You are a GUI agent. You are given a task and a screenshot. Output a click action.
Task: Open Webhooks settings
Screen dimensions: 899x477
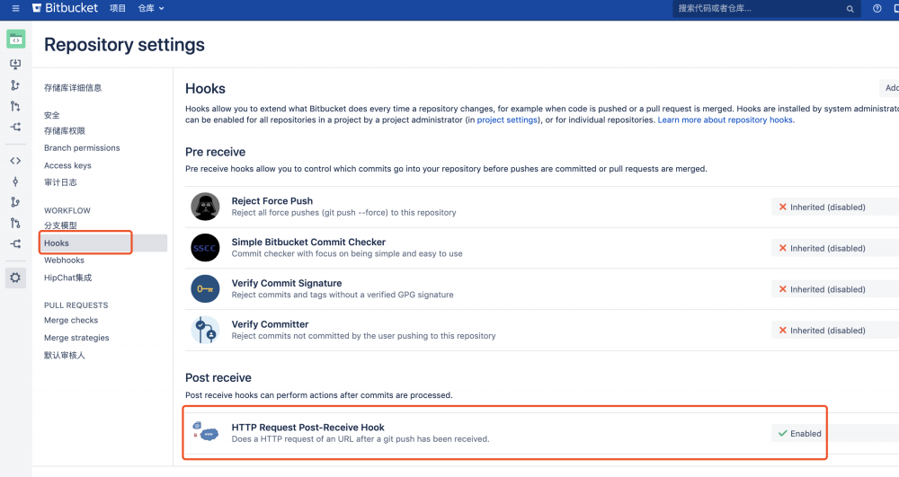(x=64, y=260)
